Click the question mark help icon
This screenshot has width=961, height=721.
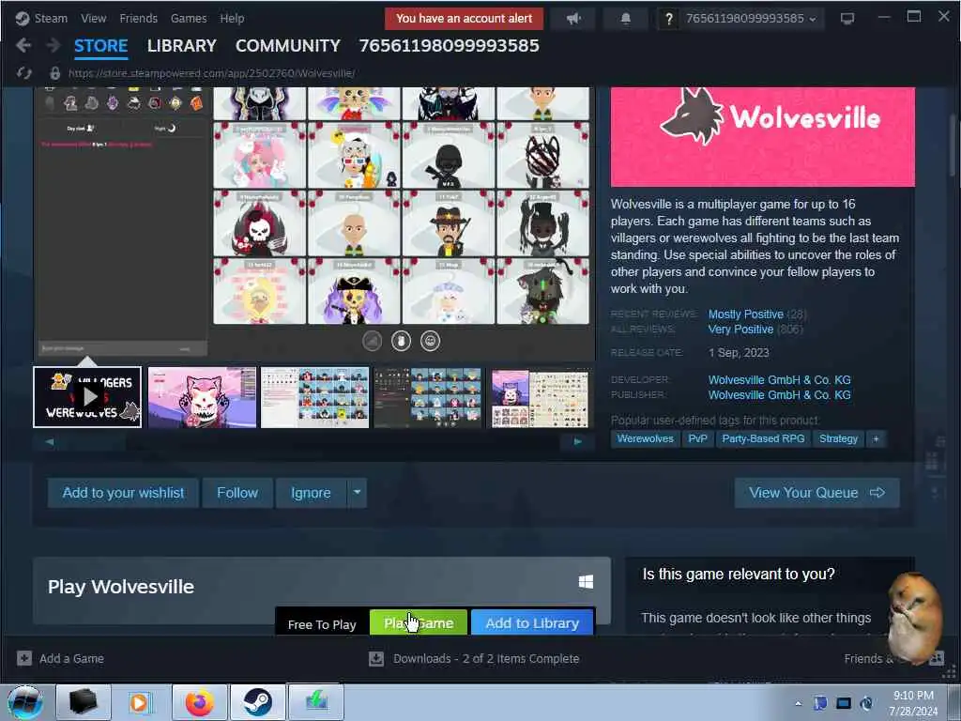[668, 19]
